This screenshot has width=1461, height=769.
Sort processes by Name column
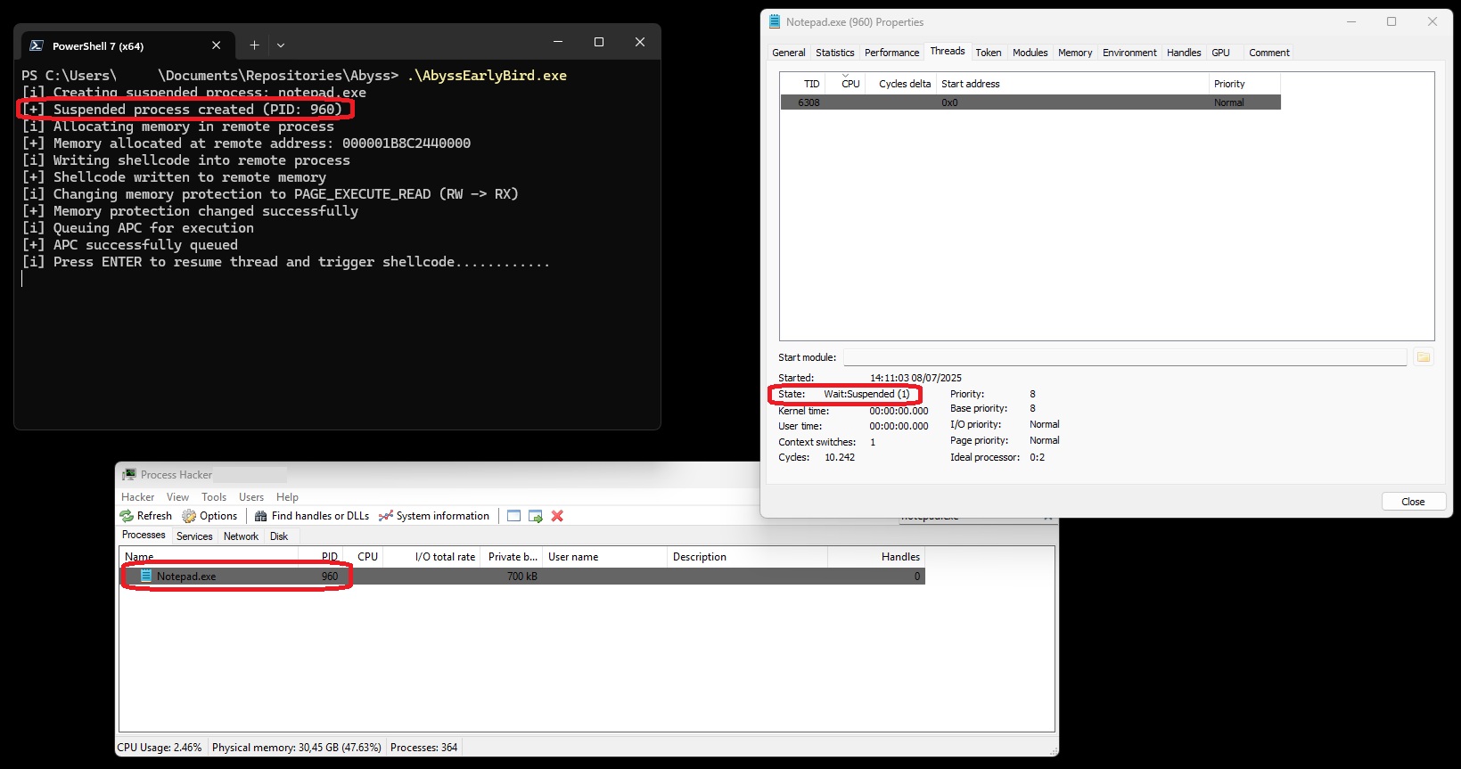[209, 557]
